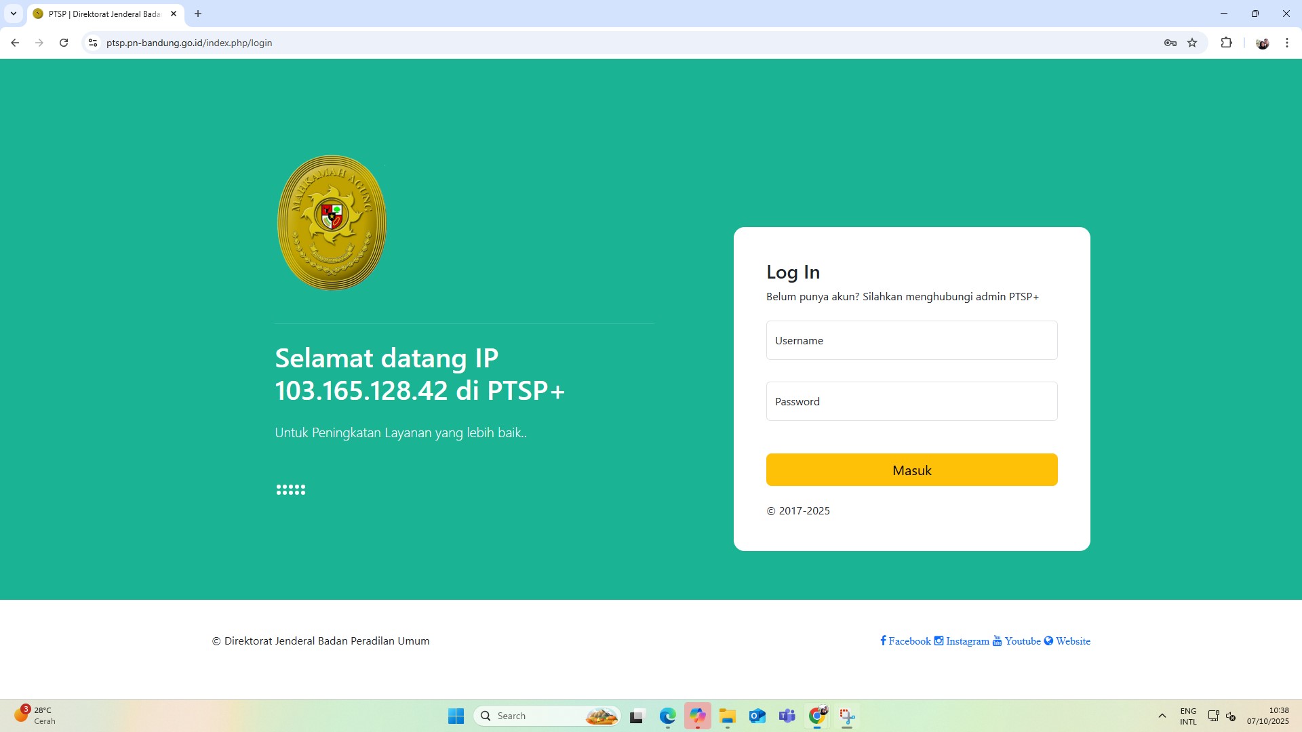The height and width of the screenshot is (732, 1302).
Task: Click the Mahkamah Agung logo emblem
Action: pos(332,222)
